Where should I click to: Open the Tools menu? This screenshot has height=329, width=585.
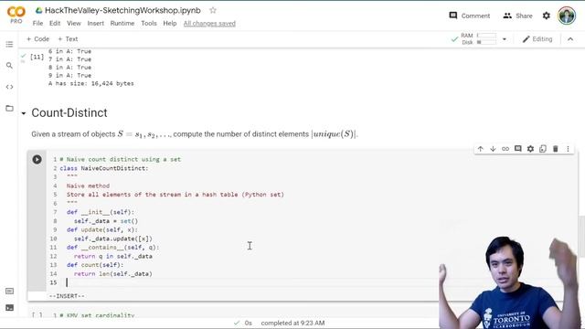pyautogui.click(x=149, y=23)
